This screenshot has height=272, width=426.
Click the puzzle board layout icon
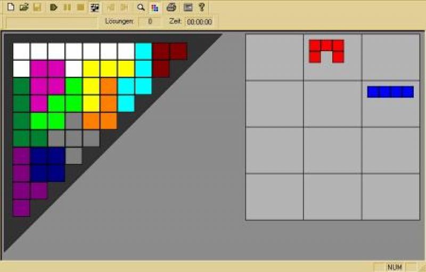tap(95, 7)
